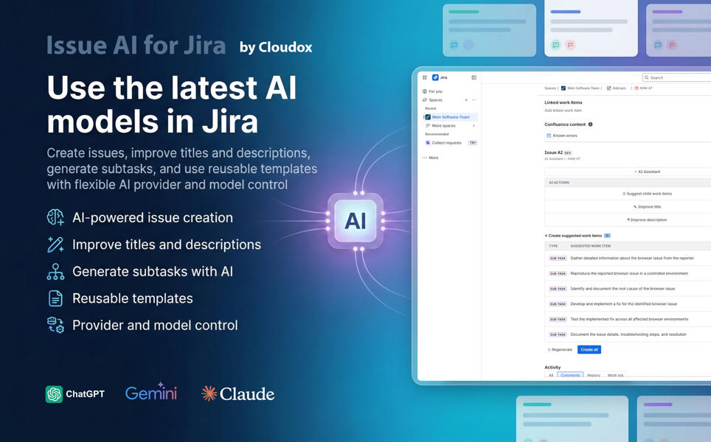
Task: Click the 'Issue AI for Jira' title
Action: click(x=136, y=45)
